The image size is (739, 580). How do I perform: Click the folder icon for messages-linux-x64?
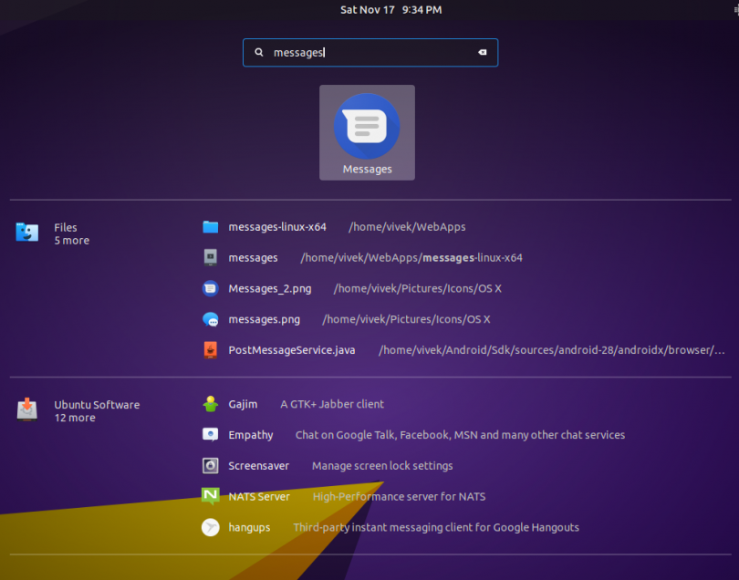209,226
